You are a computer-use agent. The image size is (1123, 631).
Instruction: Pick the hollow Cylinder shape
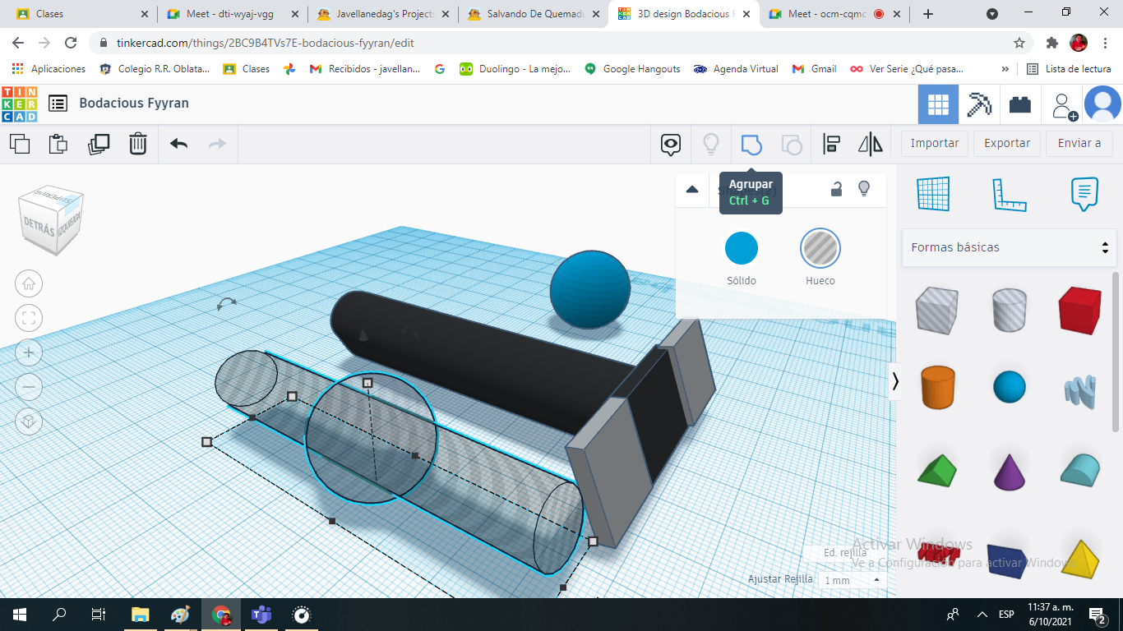coord(1009,310)
